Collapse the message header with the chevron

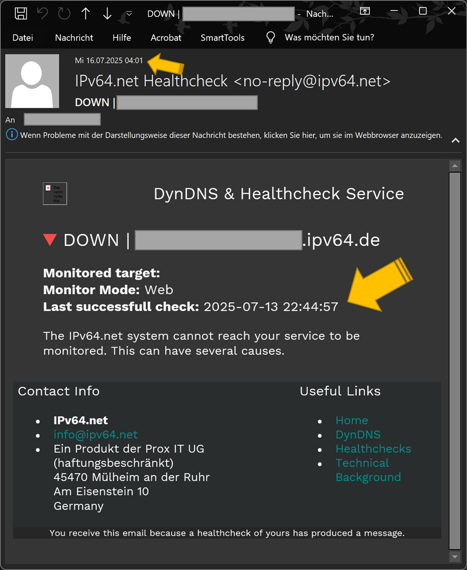(455, 140)
